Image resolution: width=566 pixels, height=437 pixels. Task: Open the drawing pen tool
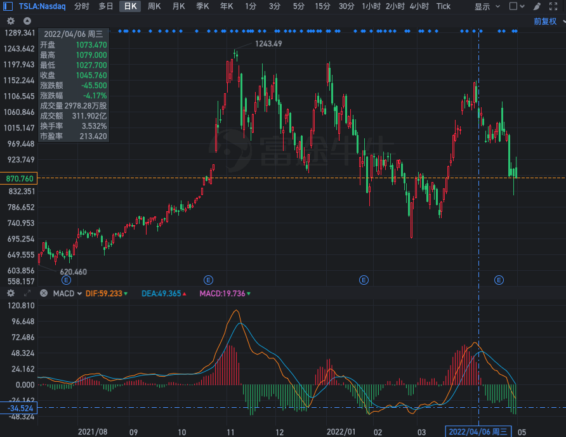click(537, 6)
